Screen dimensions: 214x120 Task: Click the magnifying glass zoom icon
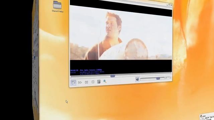105,81
